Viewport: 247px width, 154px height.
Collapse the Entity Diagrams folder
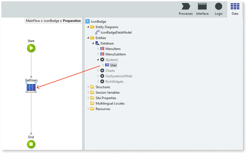click(88, 27)
